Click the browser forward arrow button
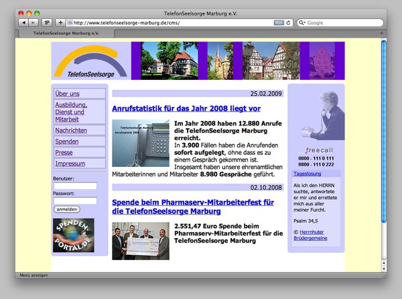 [x=33, y=23]
